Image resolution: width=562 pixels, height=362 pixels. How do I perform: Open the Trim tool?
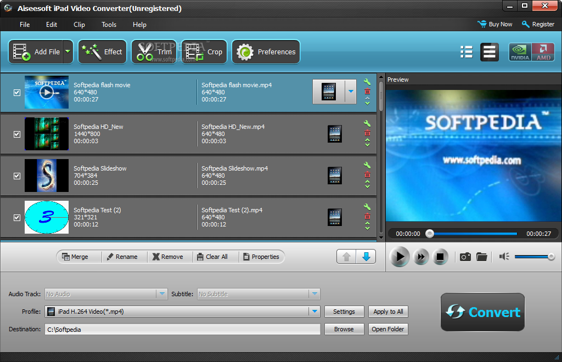point(154,52)
